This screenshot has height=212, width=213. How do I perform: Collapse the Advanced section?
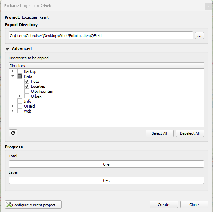point(7,49)
